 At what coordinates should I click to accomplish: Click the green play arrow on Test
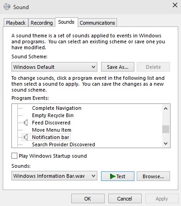point(112,176)
